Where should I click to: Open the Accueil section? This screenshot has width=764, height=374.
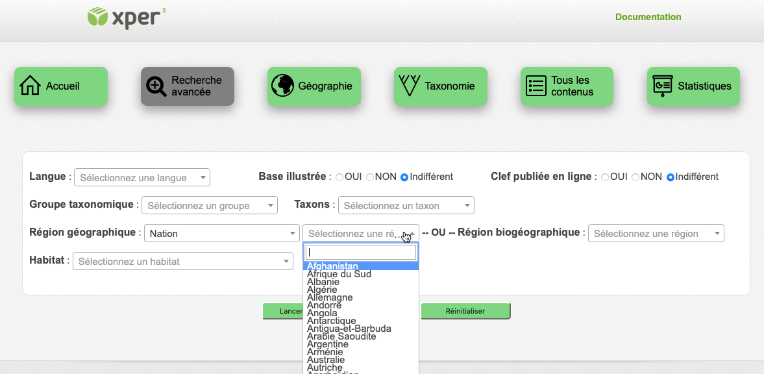click(61, 86)
